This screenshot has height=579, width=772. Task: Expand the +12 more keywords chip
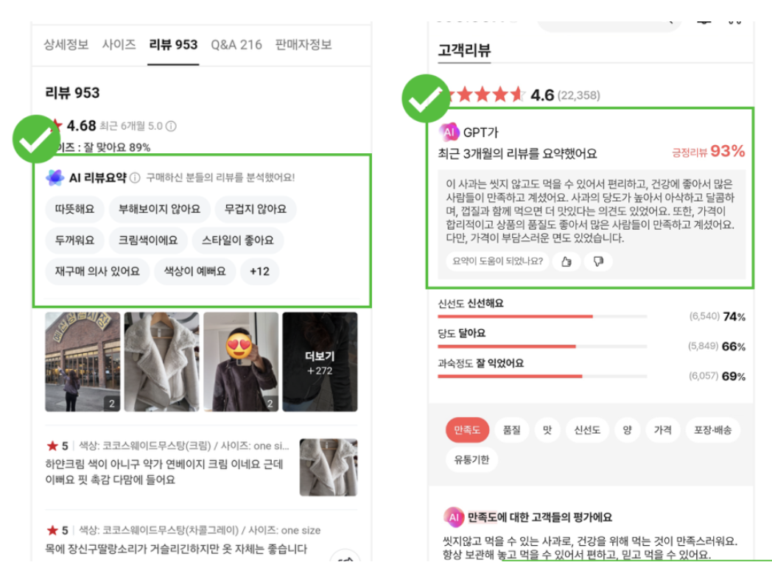click(259, 271)
